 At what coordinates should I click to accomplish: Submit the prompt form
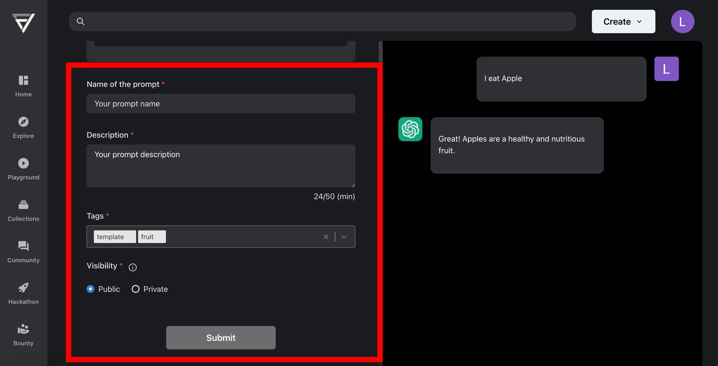(221, 338)
